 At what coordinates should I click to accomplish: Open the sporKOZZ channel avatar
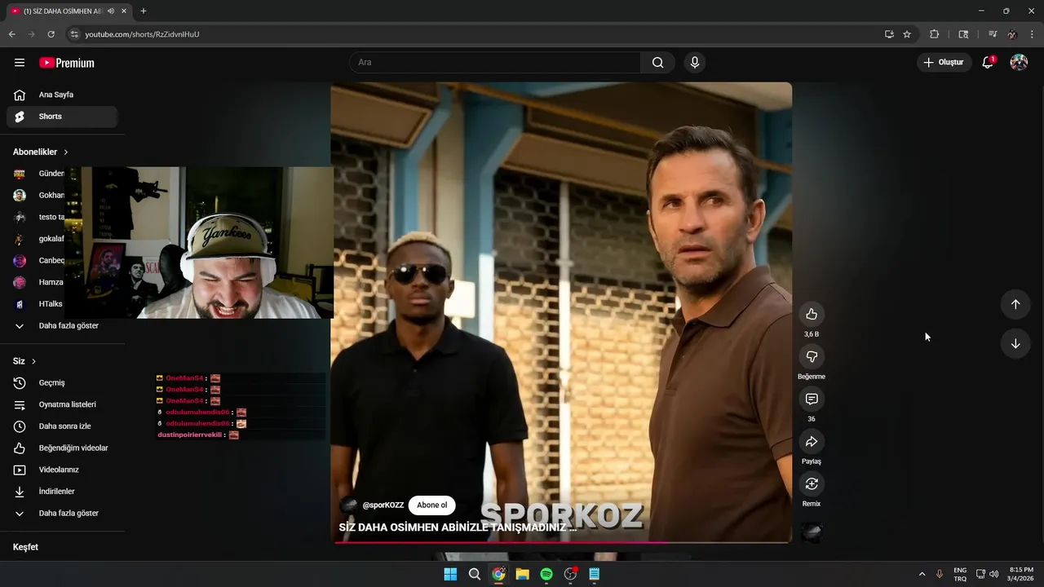pos(348,505)
